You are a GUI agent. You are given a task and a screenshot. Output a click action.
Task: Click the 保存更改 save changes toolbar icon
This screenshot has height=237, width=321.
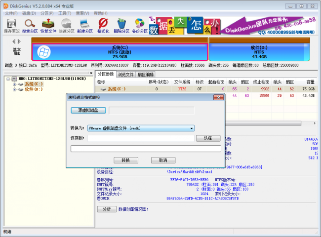click(x=12, y=26)
